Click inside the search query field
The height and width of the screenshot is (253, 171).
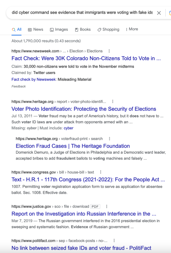click(82, 12)
